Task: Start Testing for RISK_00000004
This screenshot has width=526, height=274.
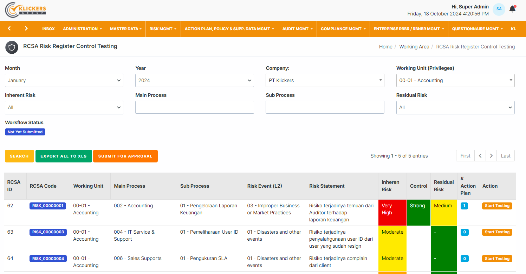Action: [497, 259]
